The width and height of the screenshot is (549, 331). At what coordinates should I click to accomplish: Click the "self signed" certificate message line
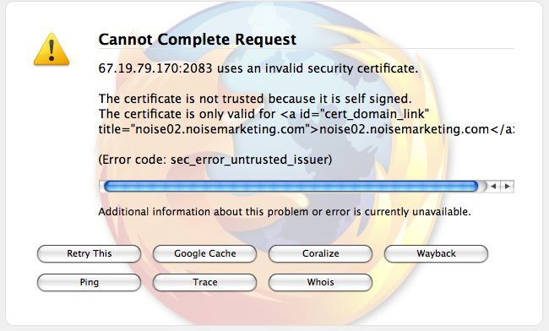255,99
